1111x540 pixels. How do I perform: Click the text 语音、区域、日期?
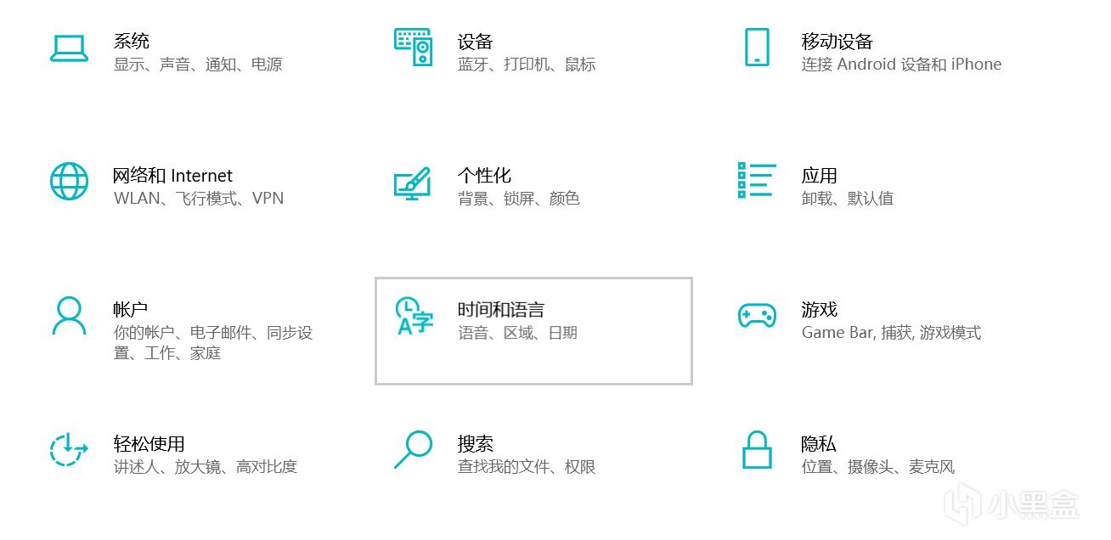click(518, 333)
